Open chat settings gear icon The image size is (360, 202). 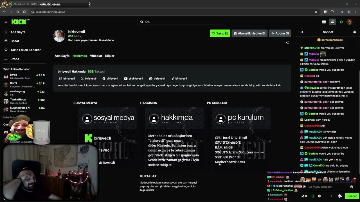[x=319, y=196]
